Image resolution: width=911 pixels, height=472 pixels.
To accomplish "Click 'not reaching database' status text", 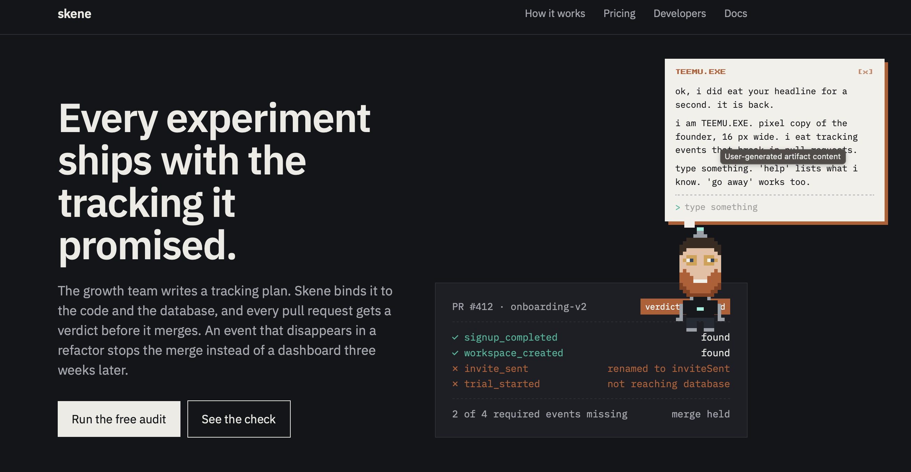I will [x=668, y=384].
